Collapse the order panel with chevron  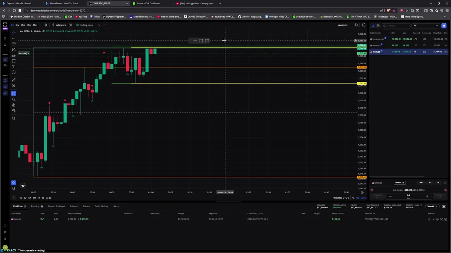445,183
